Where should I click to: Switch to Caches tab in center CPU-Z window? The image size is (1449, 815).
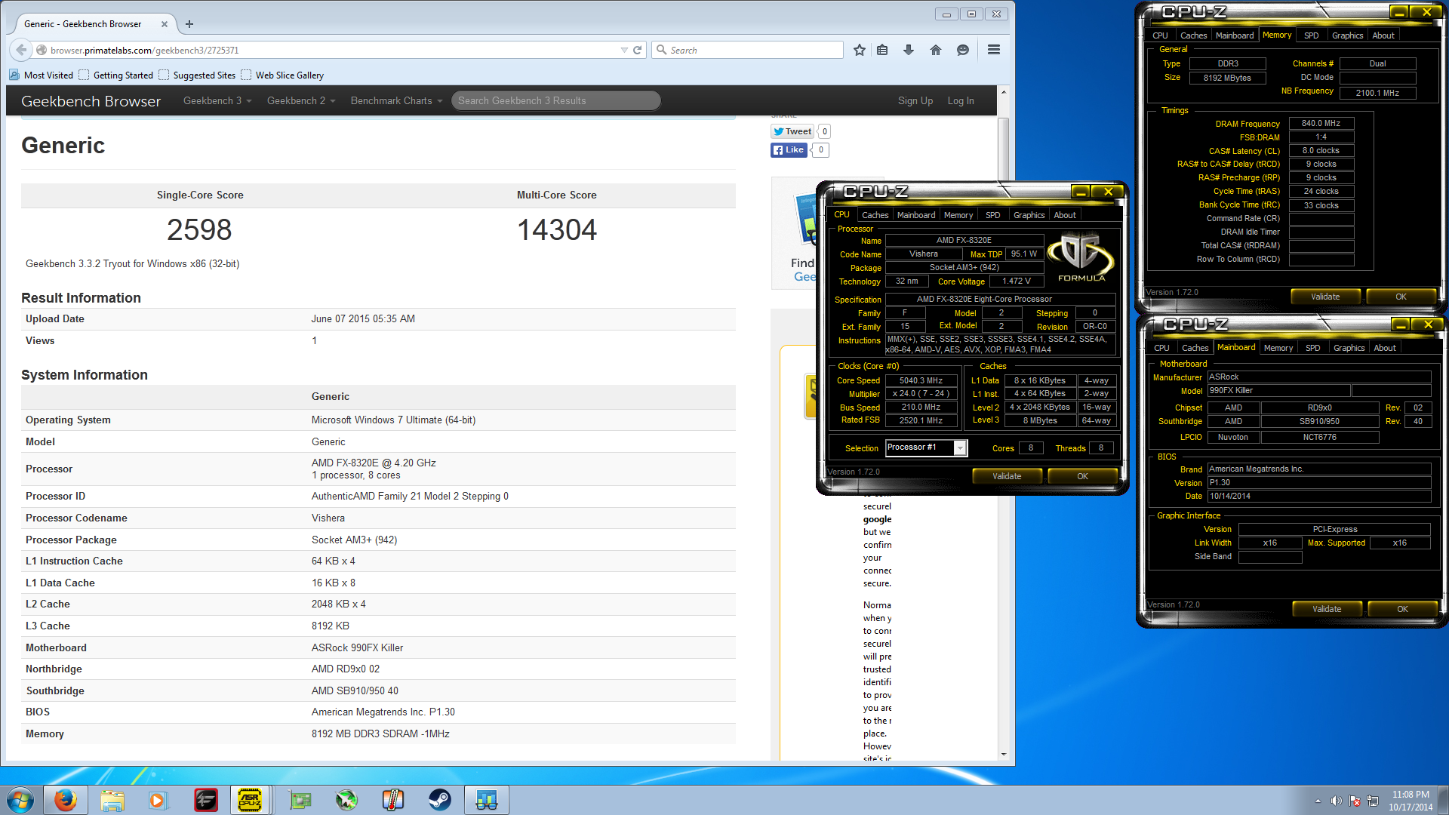(875, 215)
